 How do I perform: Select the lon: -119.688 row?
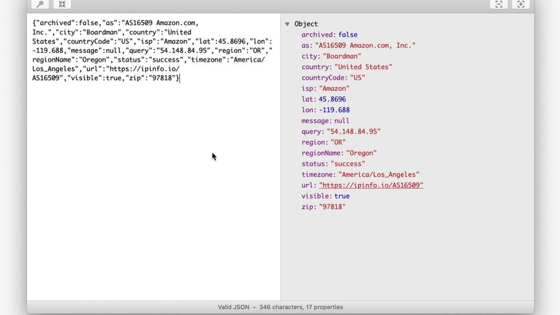pos(325,110)
